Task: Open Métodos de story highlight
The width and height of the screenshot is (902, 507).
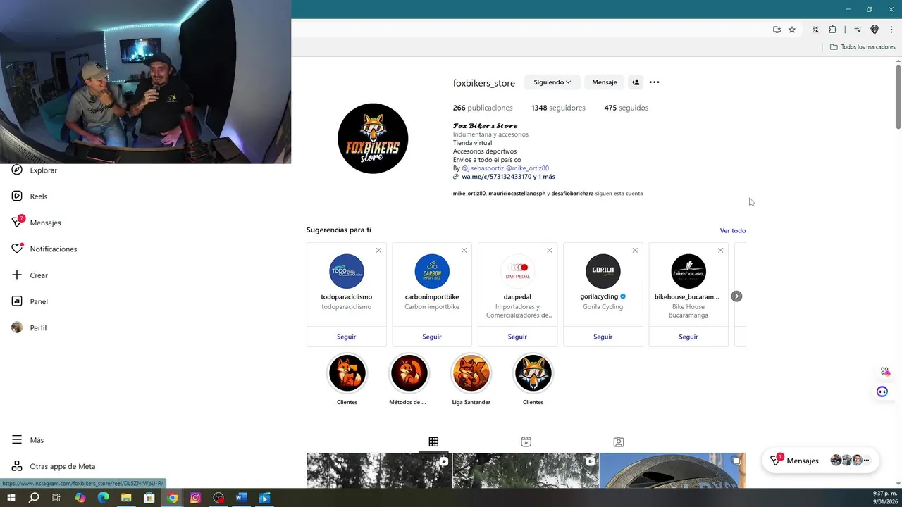Action: coord(409,373)
